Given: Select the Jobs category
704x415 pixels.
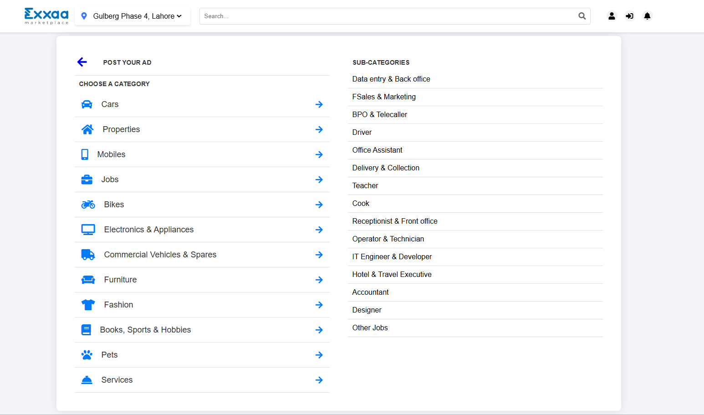Looking at the screenshot, I should 110,179.
